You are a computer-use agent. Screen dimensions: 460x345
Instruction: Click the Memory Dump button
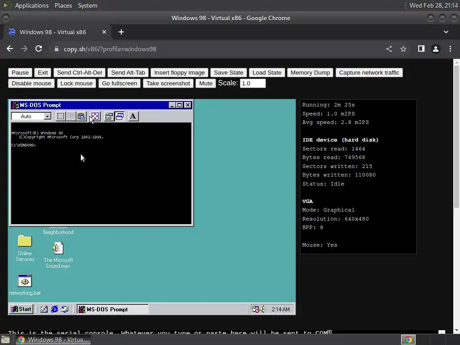point(310,72)
